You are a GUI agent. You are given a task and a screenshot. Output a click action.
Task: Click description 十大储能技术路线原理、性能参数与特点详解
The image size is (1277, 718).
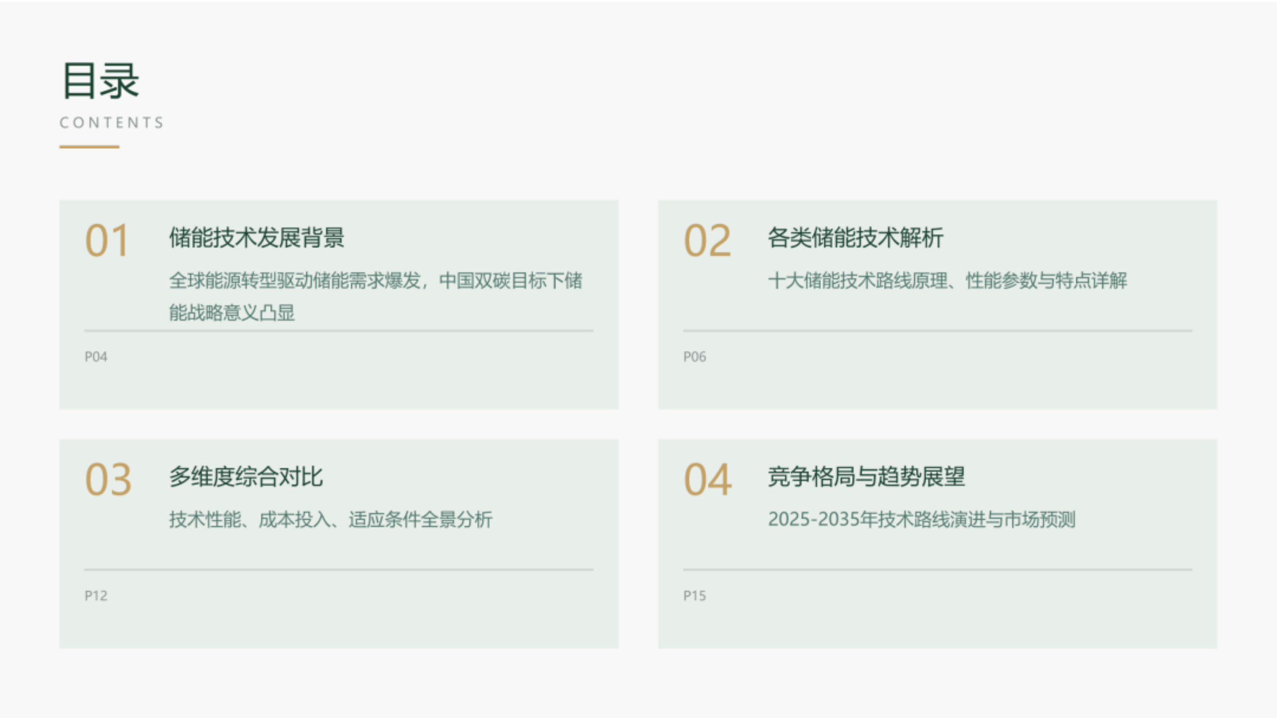[948, 280]
